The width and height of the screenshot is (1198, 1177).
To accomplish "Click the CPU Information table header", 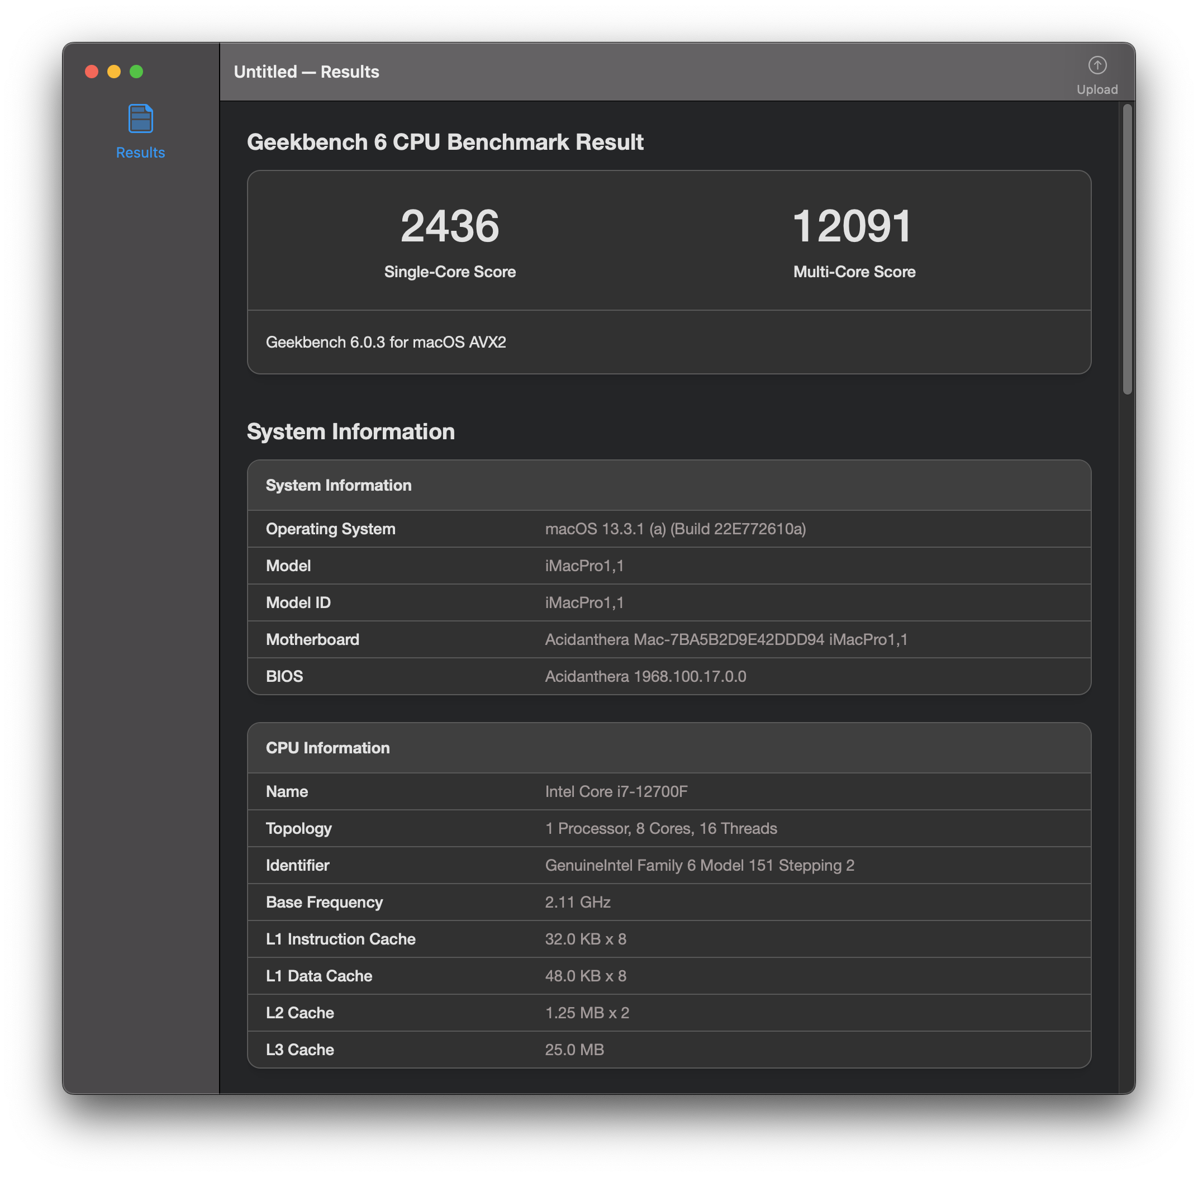I will [327, 748].
